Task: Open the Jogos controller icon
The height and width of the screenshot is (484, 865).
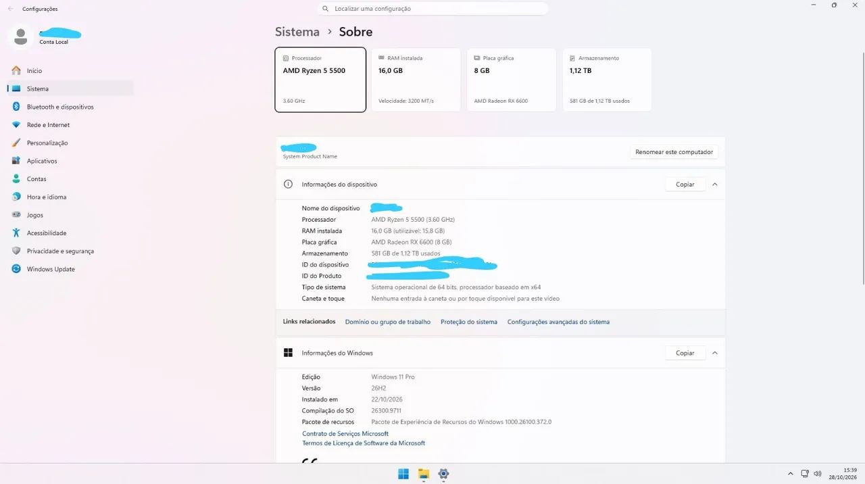Action: (x=16, y=215)
